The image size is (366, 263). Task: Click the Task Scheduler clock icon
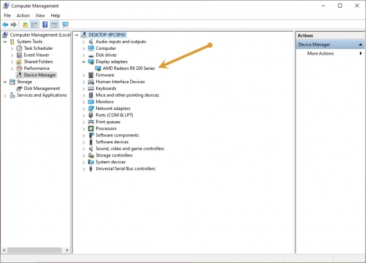(19, 48)
